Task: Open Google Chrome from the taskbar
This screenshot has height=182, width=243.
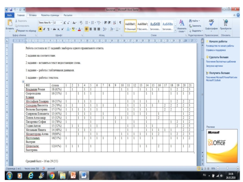Action: (x=52, y=176)
